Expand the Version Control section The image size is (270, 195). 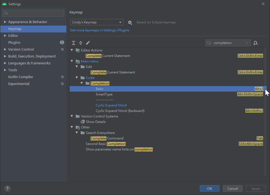point(5,49)
